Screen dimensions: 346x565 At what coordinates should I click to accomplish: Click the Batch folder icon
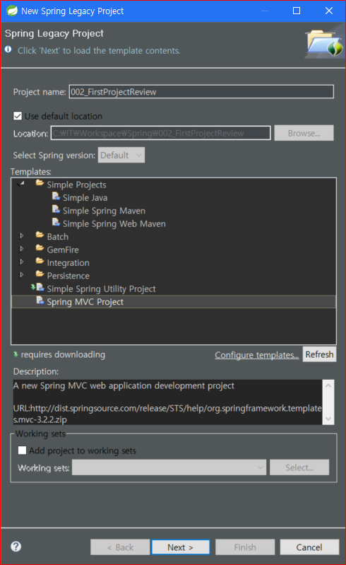(40, 235)
